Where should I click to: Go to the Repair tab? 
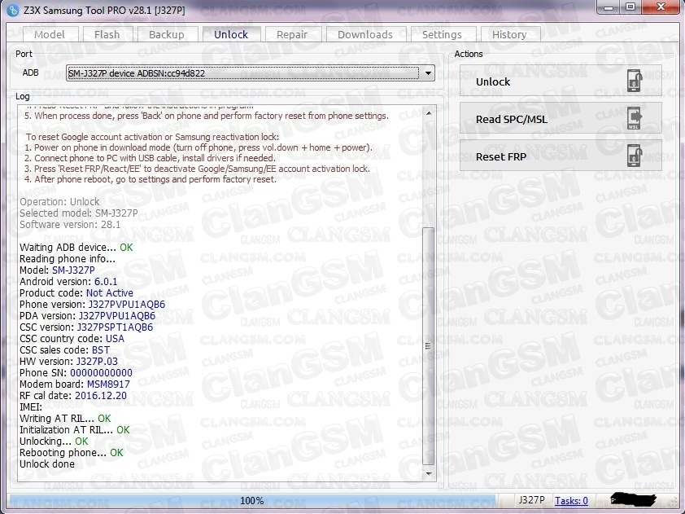click(292, 34)
